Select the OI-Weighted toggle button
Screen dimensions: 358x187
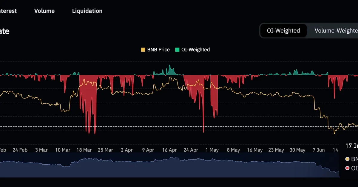(283, 31)
